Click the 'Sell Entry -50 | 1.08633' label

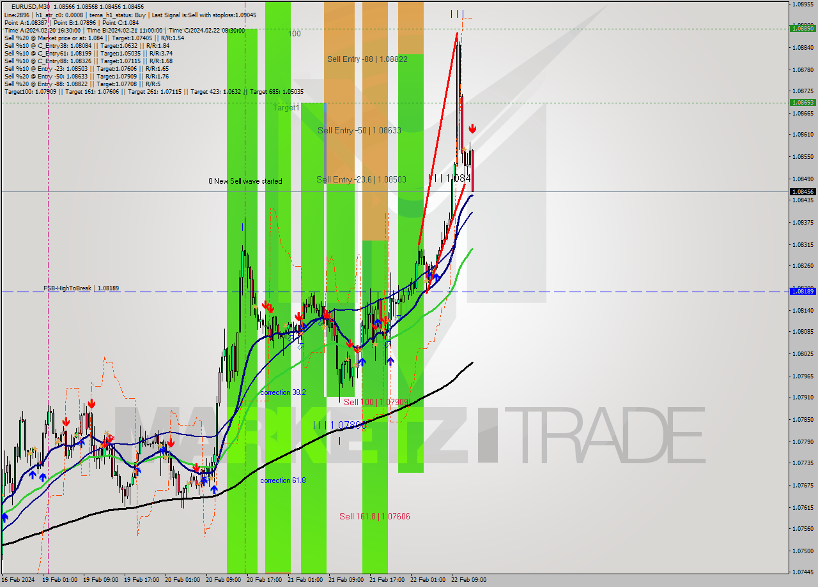click(x=359, y=130)
